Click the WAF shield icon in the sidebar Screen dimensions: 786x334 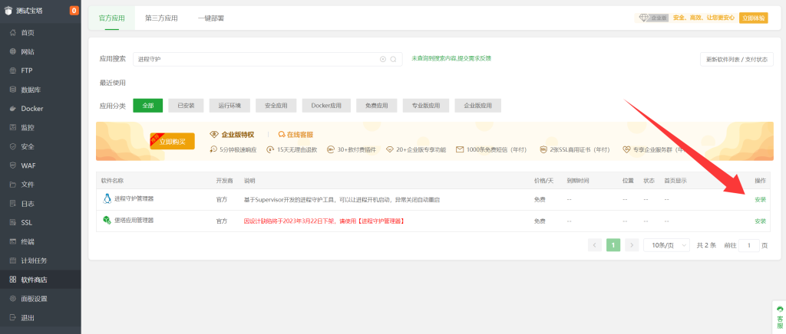tap(12, 165)
